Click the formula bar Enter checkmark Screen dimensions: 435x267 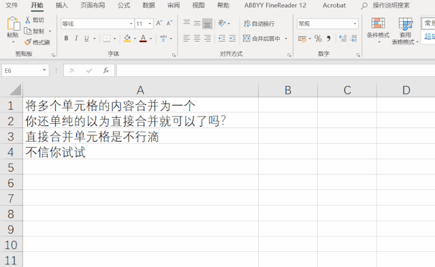tap(89, 70)
